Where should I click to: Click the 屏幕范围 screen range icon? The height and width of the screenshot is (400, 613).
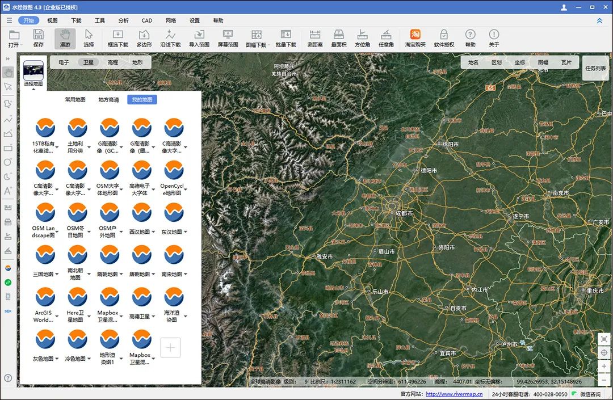pyautogui.click(x=228, y=38)
